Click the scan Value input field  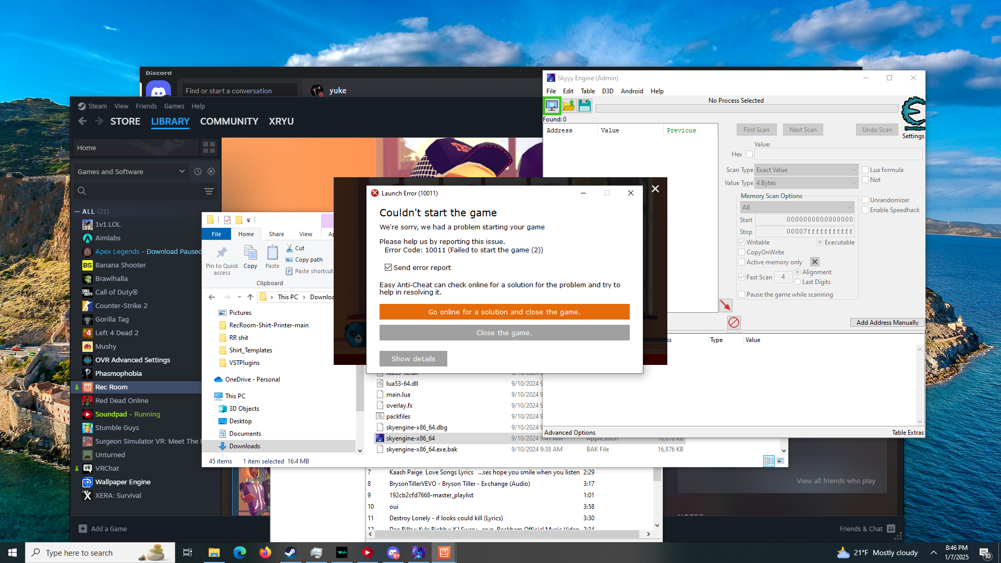pyautogui.click(x=838, y=154)
